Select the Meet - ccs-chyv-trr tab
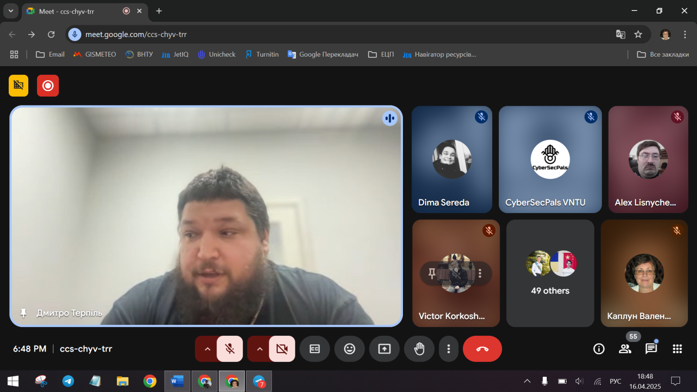The image size is (697, 392). (85, 11)
